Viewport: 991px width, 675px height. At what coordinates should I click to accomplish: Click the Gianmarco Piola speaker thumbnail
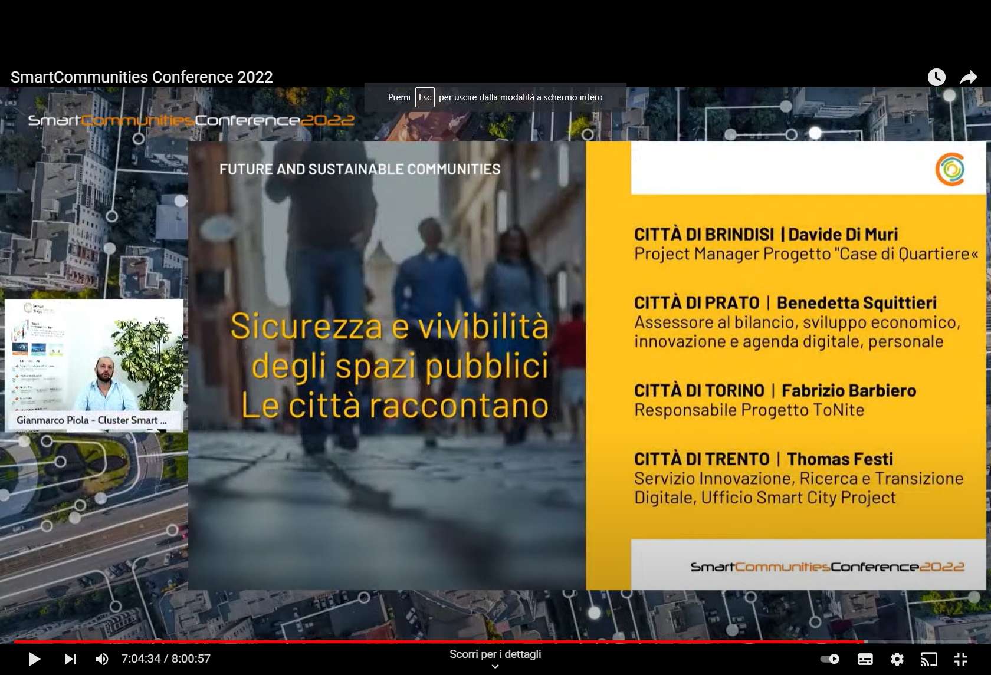(94, 366)
